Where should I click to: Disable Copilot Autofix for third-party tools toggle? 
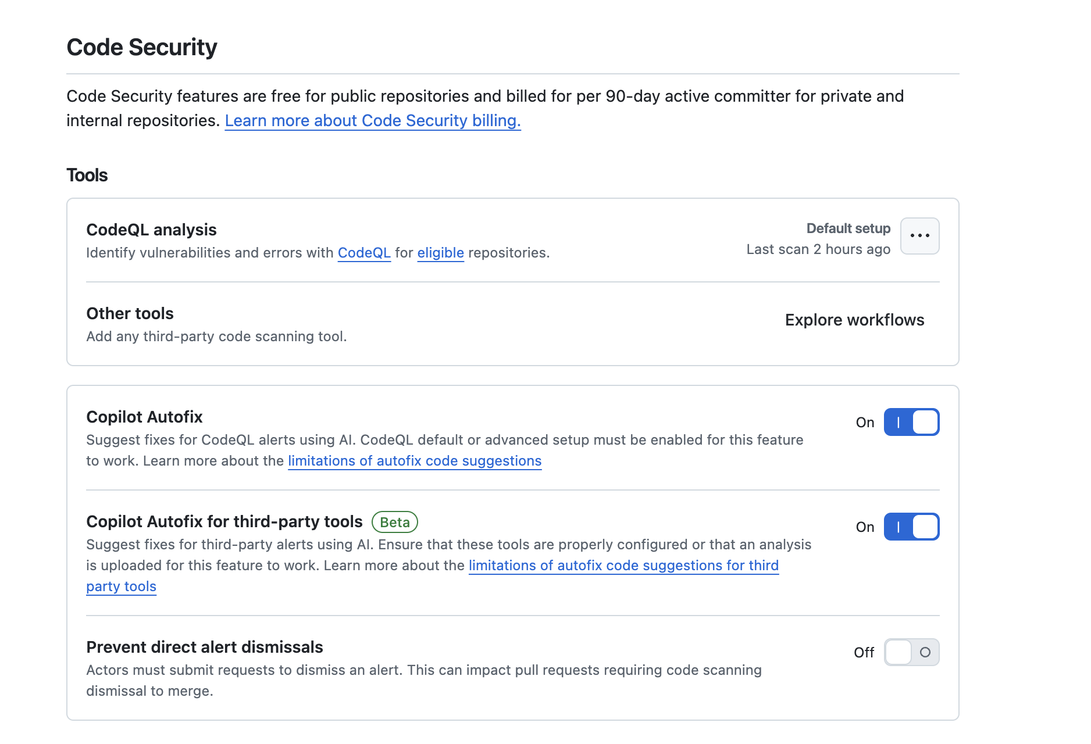coord(911,527)
